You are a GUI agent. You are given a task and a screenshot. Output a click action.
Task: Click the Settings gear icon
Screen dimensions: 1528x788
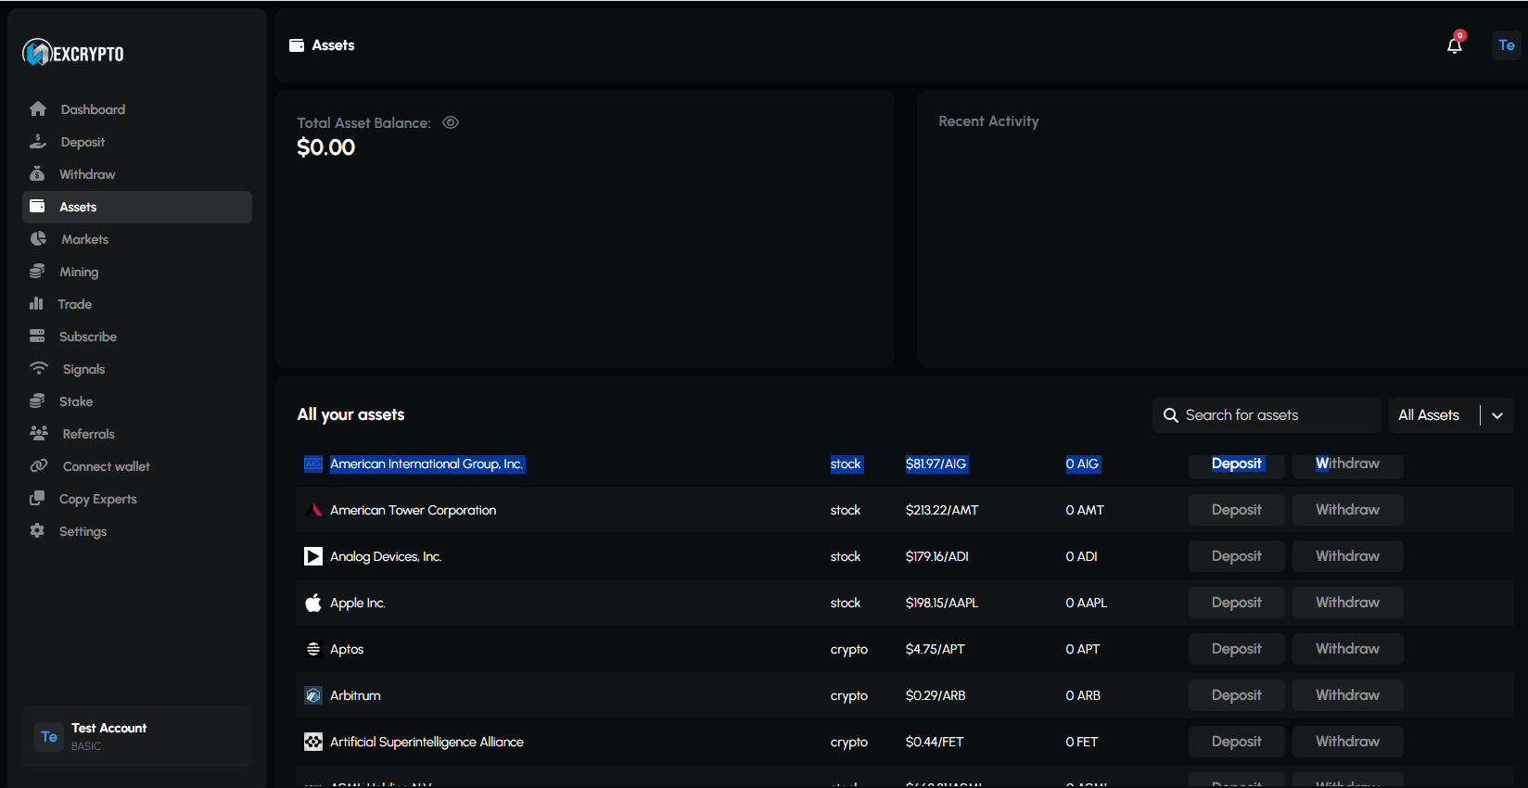(37, 530)
